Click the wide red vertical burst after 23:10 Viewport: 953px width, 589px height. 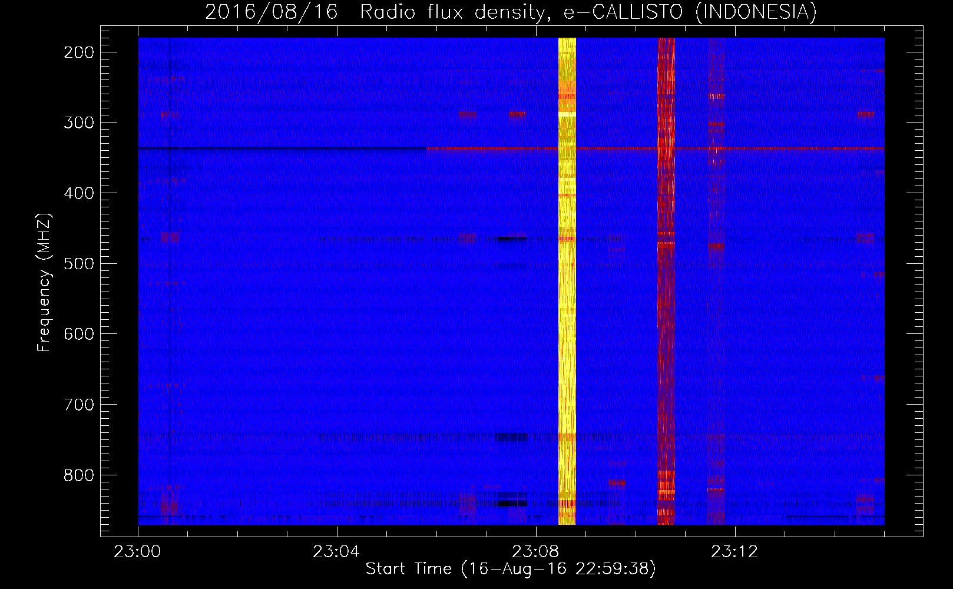[666, 281]
